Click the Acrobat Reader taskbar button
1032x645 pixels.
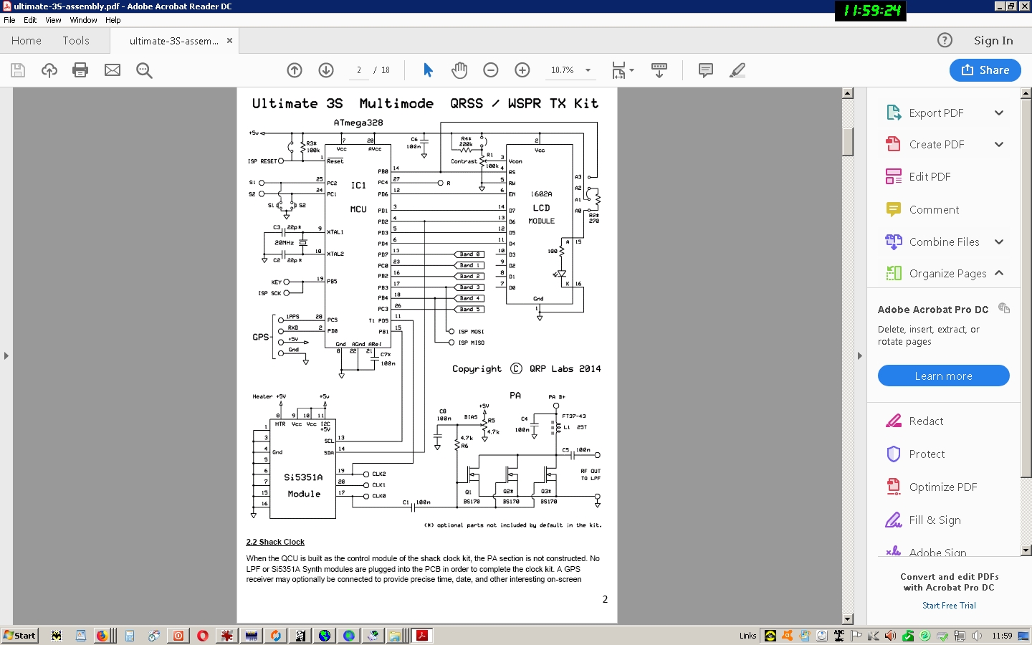(x=423, y=636)
